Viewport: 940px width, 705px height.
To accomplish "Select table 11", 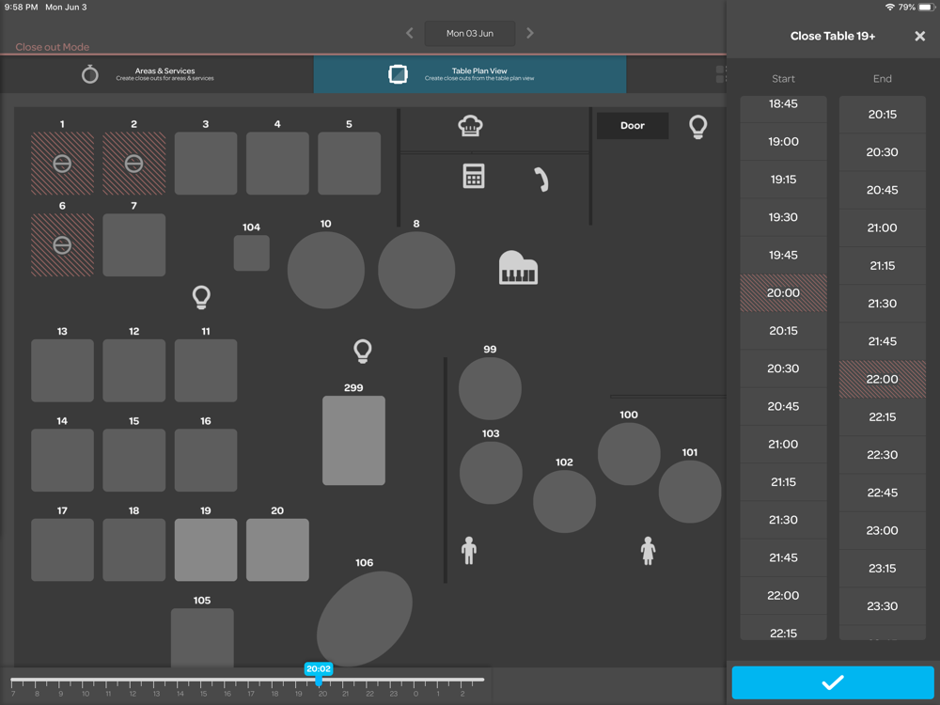I will click(x=206, y=370).
